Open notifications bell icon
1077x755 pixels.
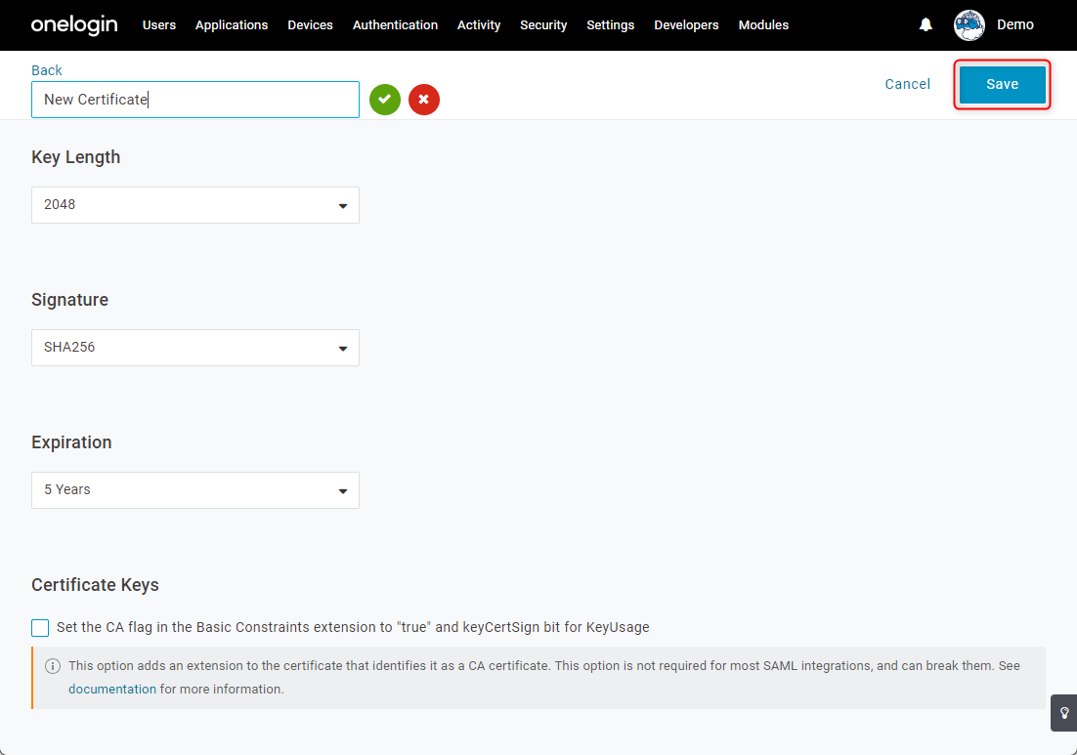click(x=926, y=24)
